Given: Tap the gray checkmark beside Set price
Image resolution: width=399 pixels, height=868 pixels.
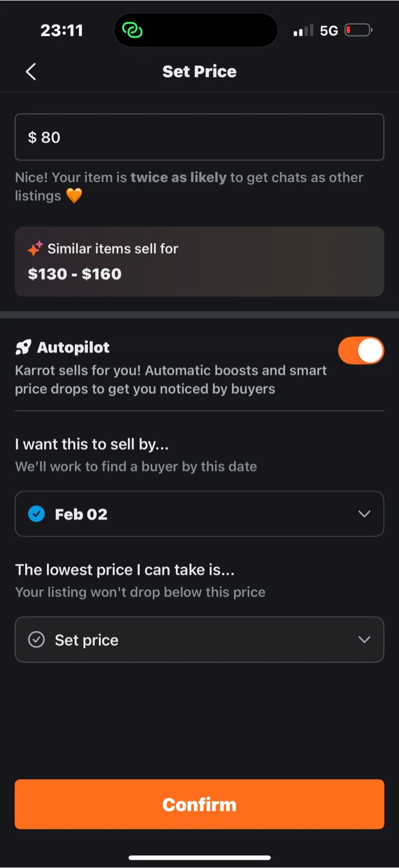Looking at the screenshot, I should pos(37,640).
